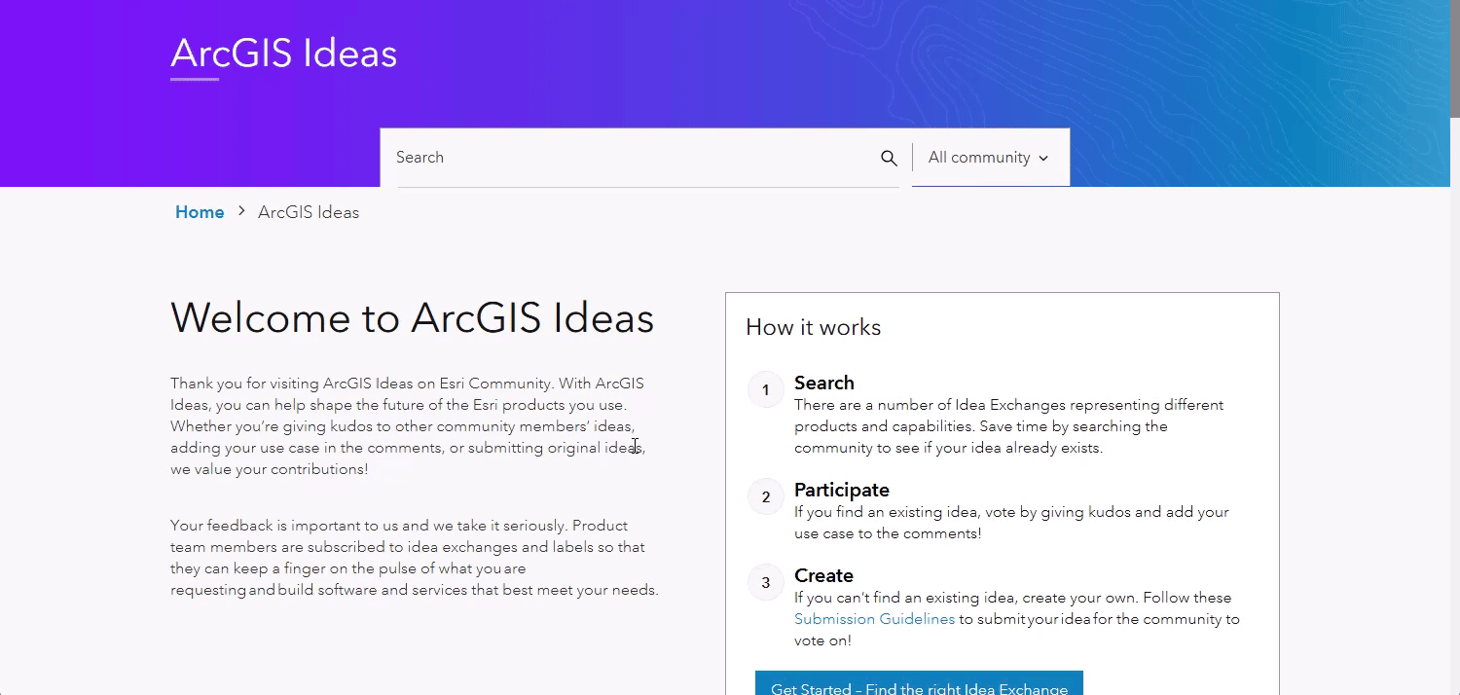Click the Welcome to ArcGIS Ideas heading
This screenshot has width=1460, height=695.
click(413, 317)
